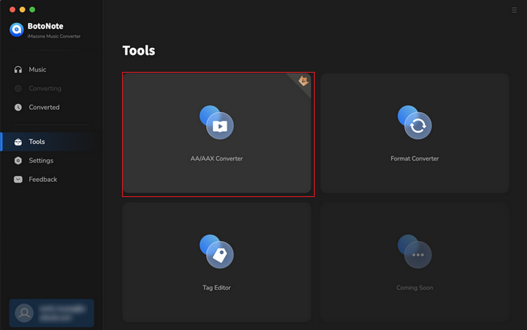
Task: Select the Converting sidebar item
Action: click(45, 88)
